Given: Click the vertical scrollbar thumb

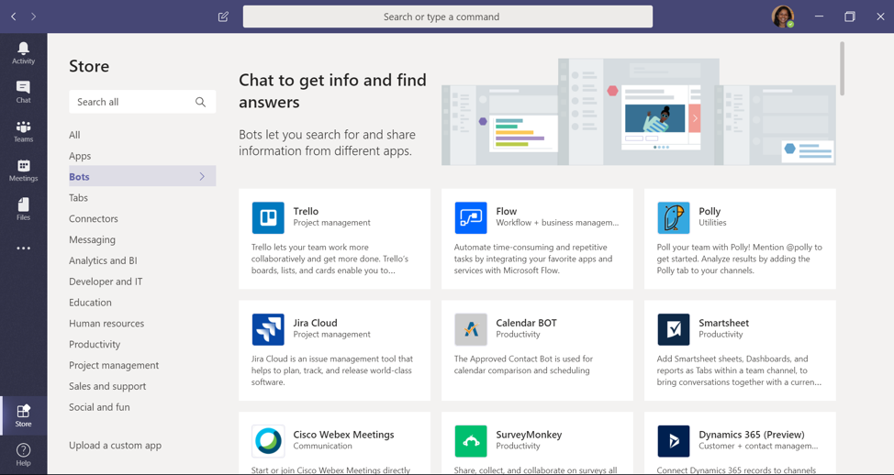Looking at the screenshot, I should [x=842, y=68].
